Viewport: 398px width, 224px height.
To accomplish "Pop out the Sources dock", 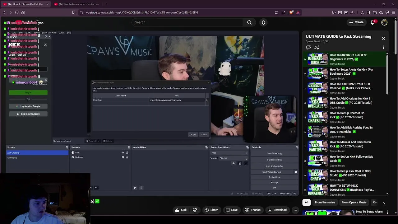I will tap(129, 147).
